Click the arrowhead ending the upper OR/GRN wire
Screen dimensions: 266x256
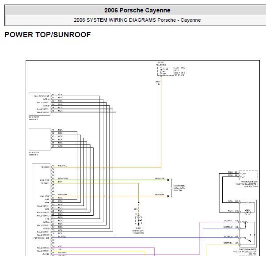coord(168,180)
